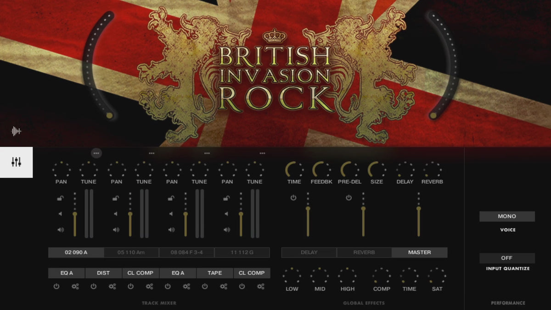Image resolution: width=551 pixels, height=310 pixels.
Task: Click the lock icon on the first track
Action: click(x=61, y=198)
